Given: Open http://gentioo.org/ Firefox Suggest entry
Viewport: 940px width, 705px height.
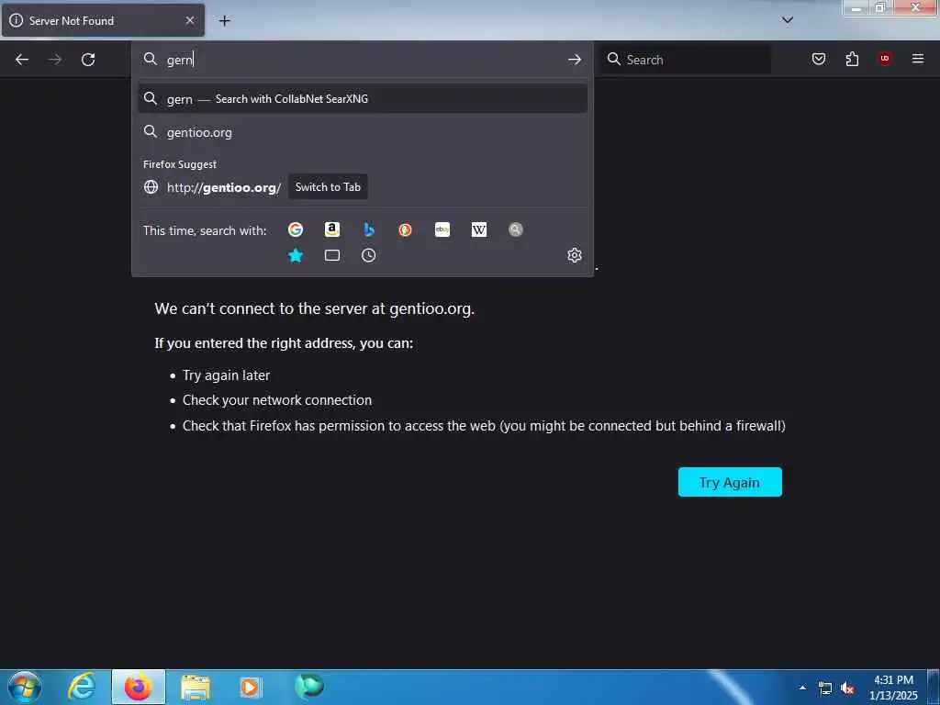Looking at the screenshot, I should point(362,187).
